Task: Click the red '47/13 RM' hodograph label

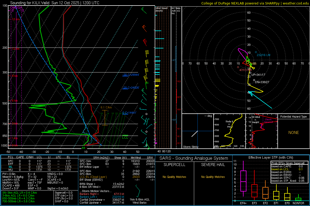Action: 245,70
